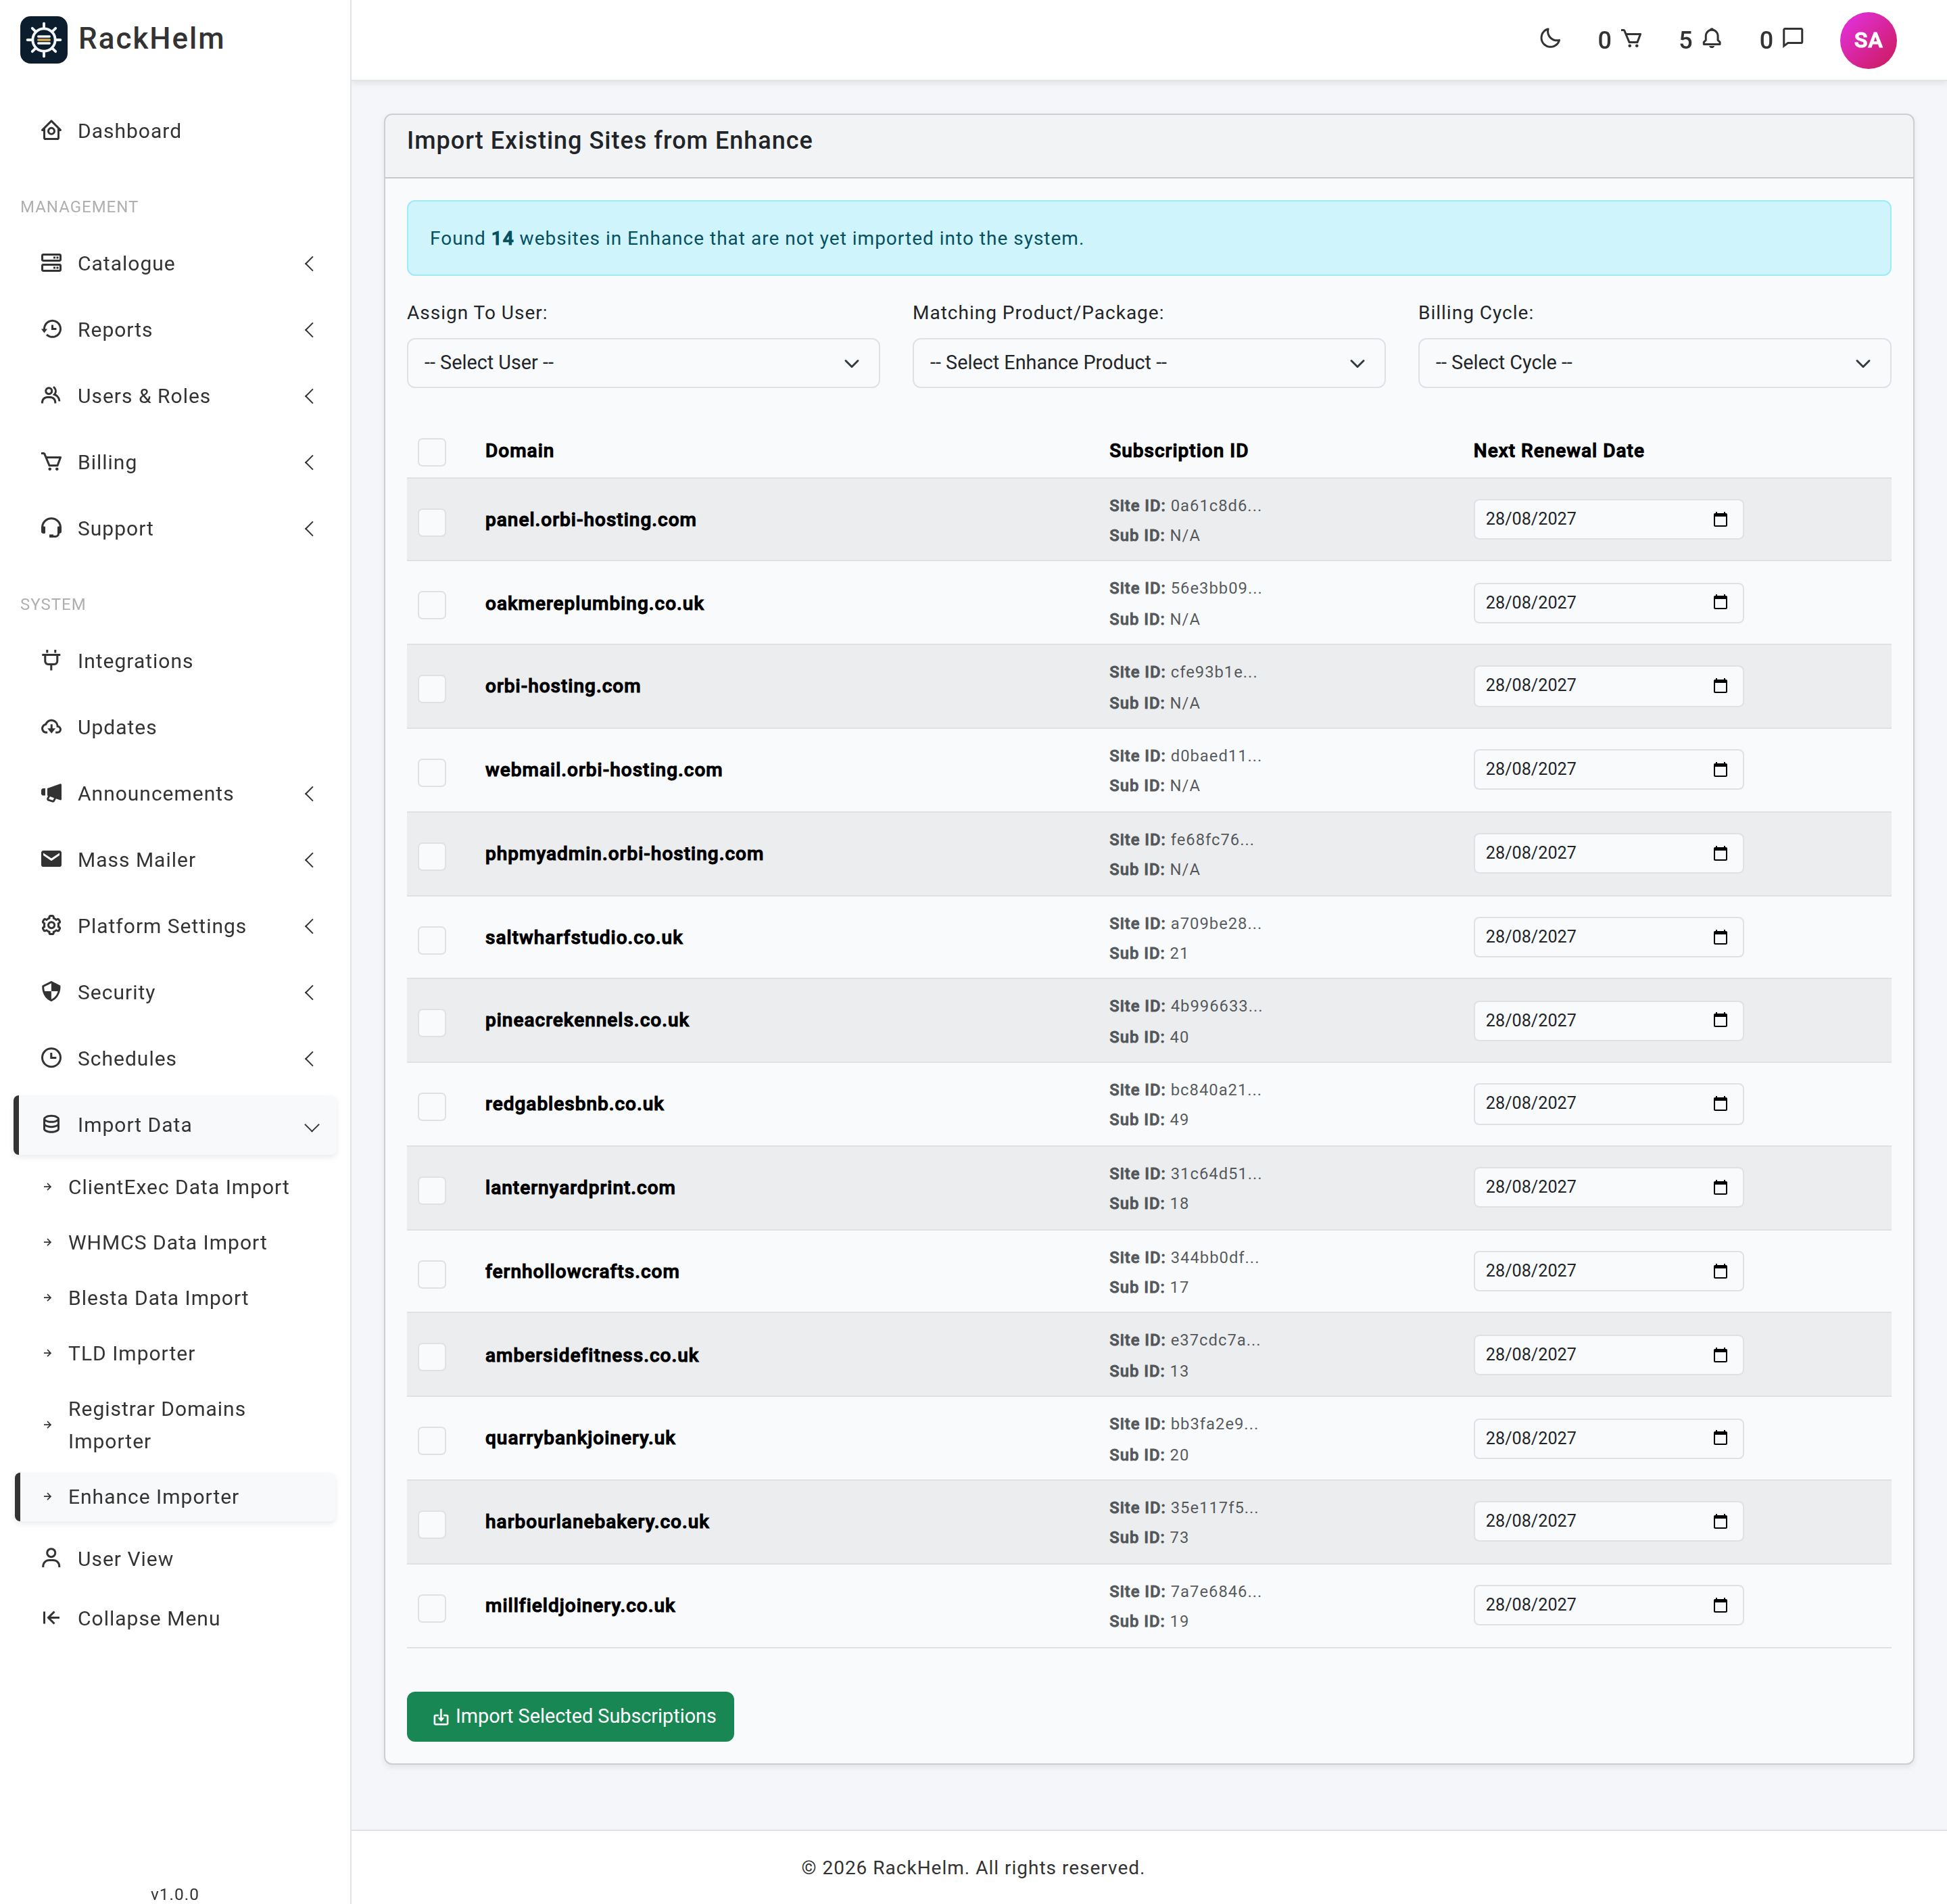Click the Integrations plug icon
The width and height of the screenshot is (1947, 1904).
point(51,660)
